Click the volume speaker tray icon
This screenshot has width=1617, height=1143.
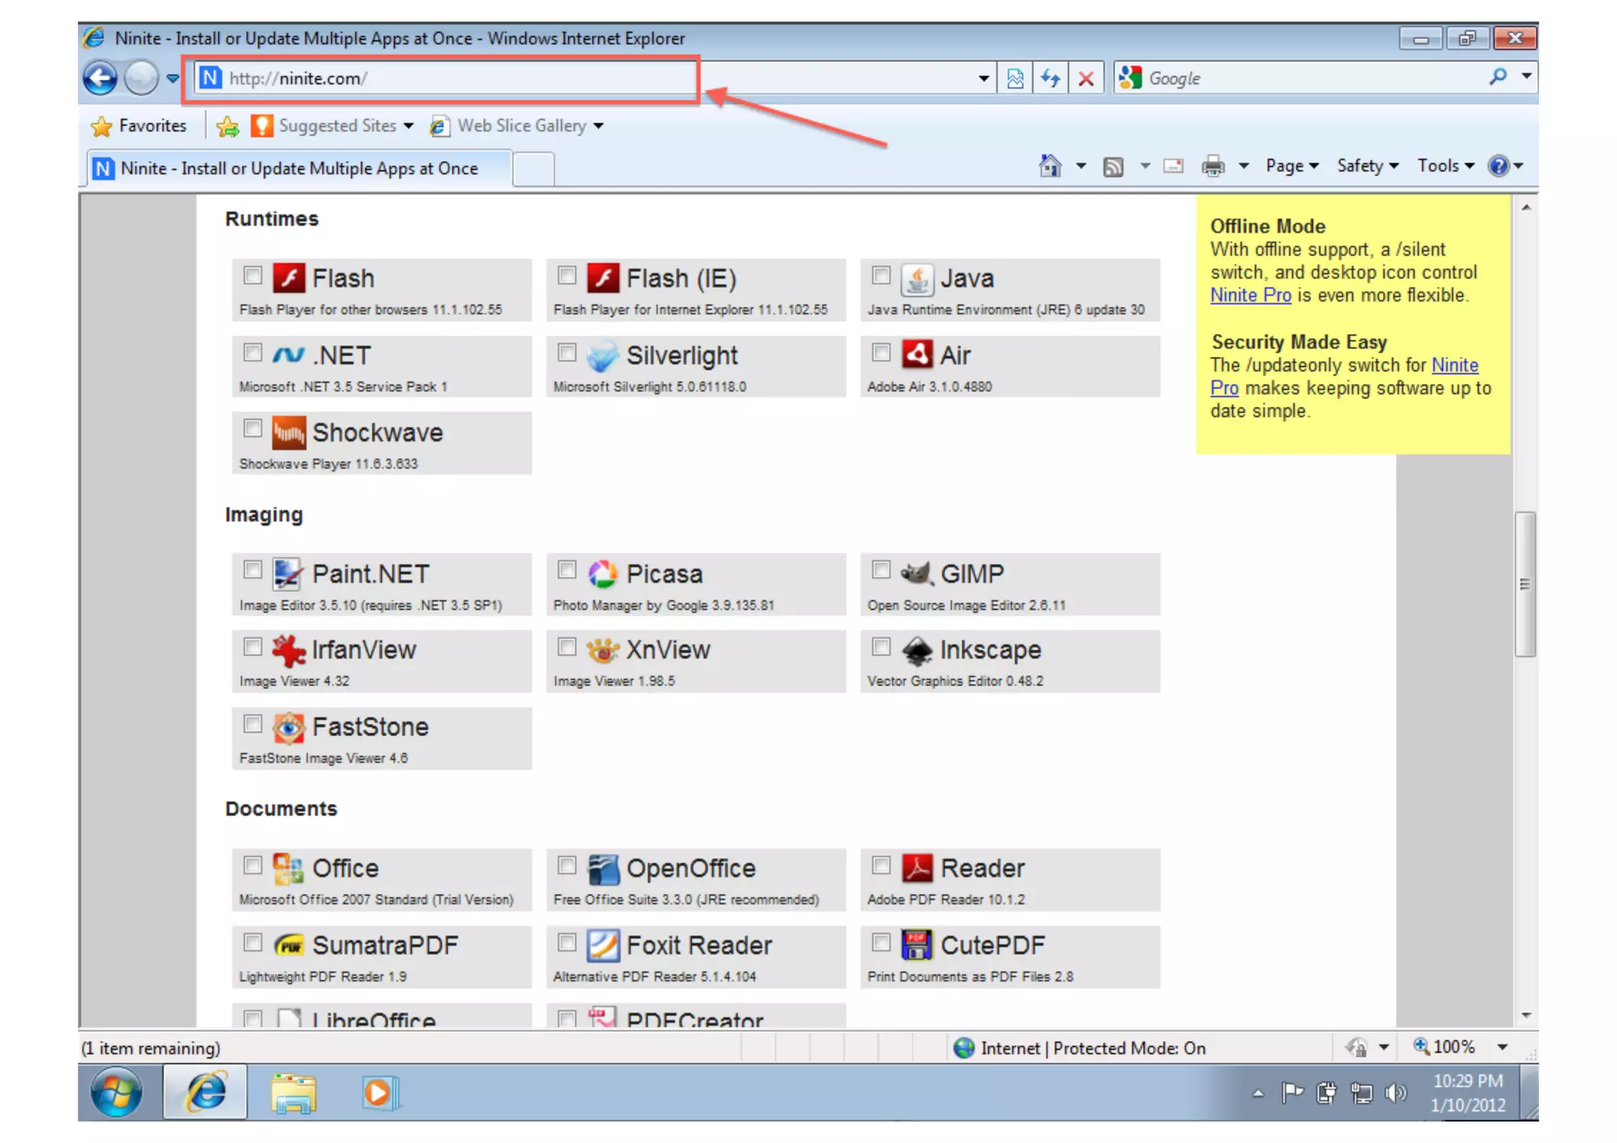pos(1396,1092)
